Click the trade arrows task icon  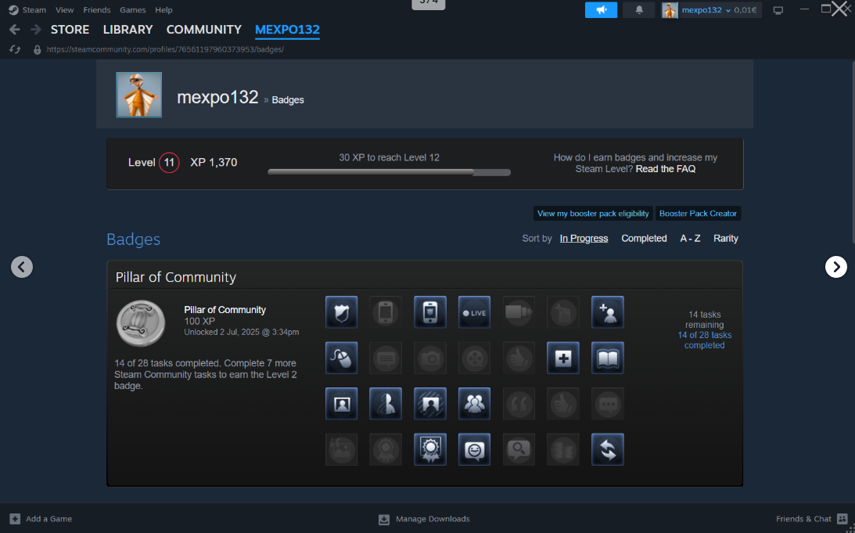[608, 449]
